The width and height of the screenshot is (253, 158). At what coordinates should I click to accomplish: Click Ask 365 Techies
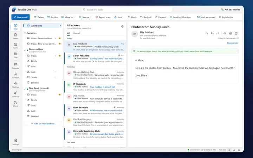(231, 10)
